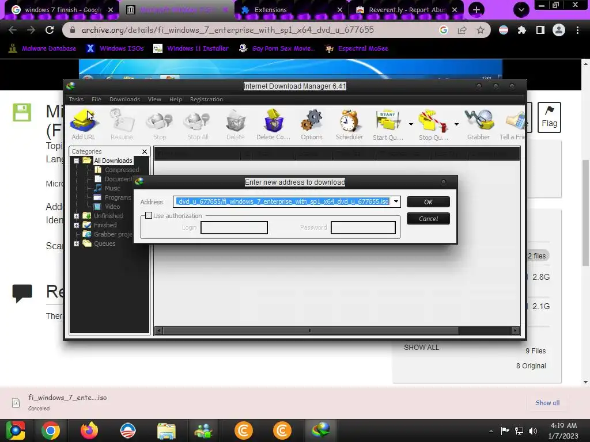Expand the Queues category node

77,243
